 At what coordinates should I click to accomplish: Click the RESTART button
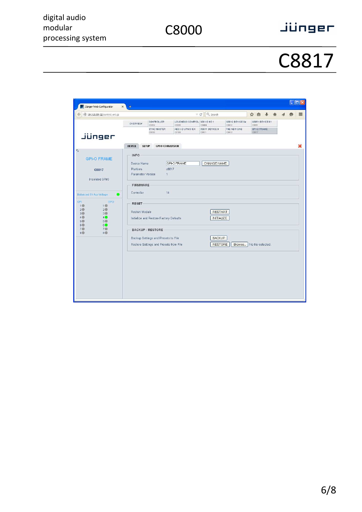pyautogui.click(x=220, y=212)
